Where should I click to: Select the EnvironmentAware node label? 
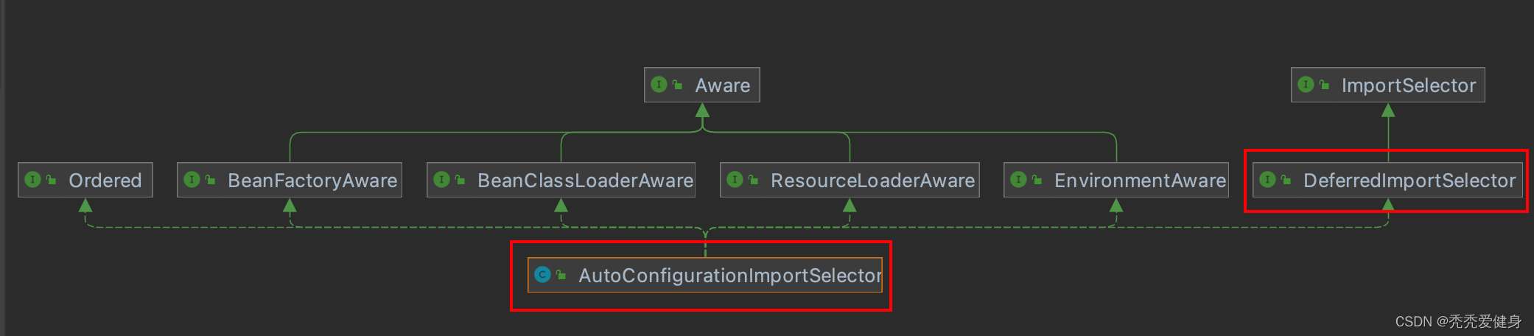1140,181
